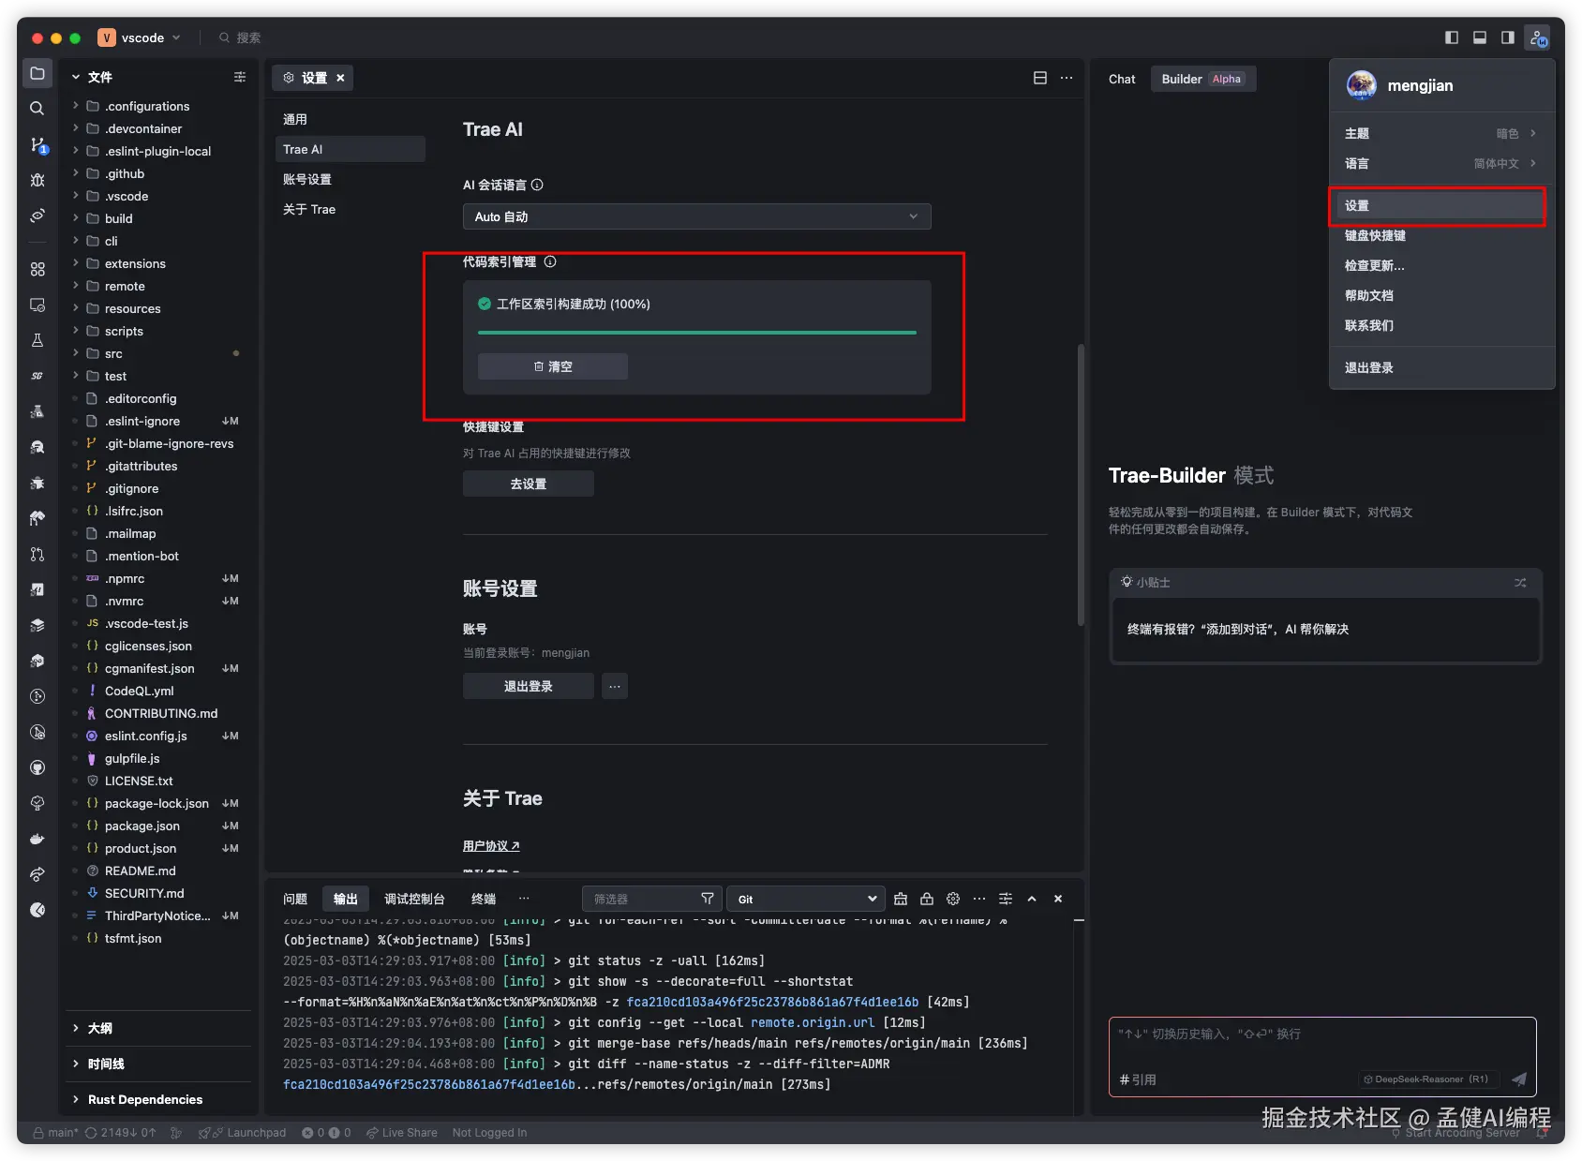Open the Explorer files view in activity bar
This screenshot has height=1161, width=1582.
(x=37, y=74)
